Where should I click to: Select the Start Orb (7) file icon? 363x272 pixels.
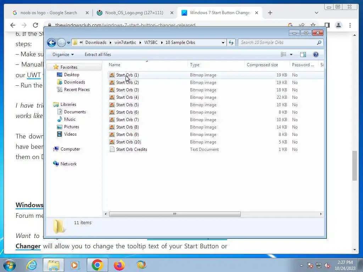pos(112,120)
